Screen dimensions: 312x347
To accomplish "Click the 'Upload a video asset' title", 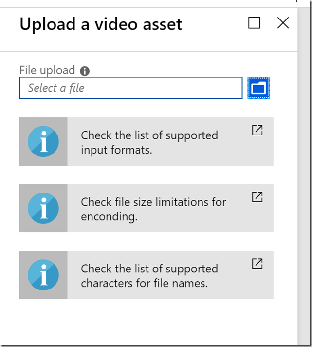I will tap(101, 24).
